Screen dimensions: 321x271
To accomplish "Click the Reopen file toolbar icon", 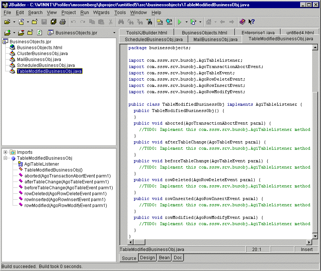I will pos(21,22).
